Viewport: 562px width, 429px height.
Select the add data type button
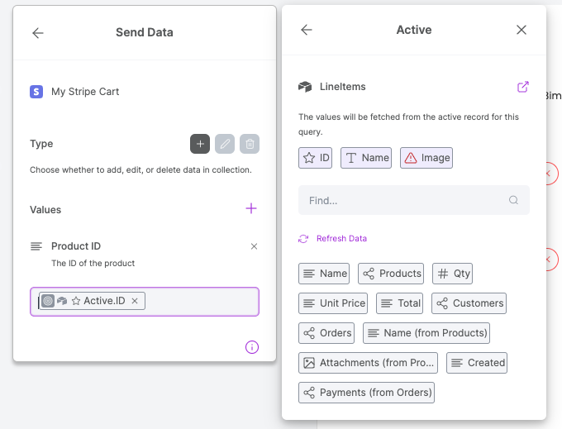199,144
